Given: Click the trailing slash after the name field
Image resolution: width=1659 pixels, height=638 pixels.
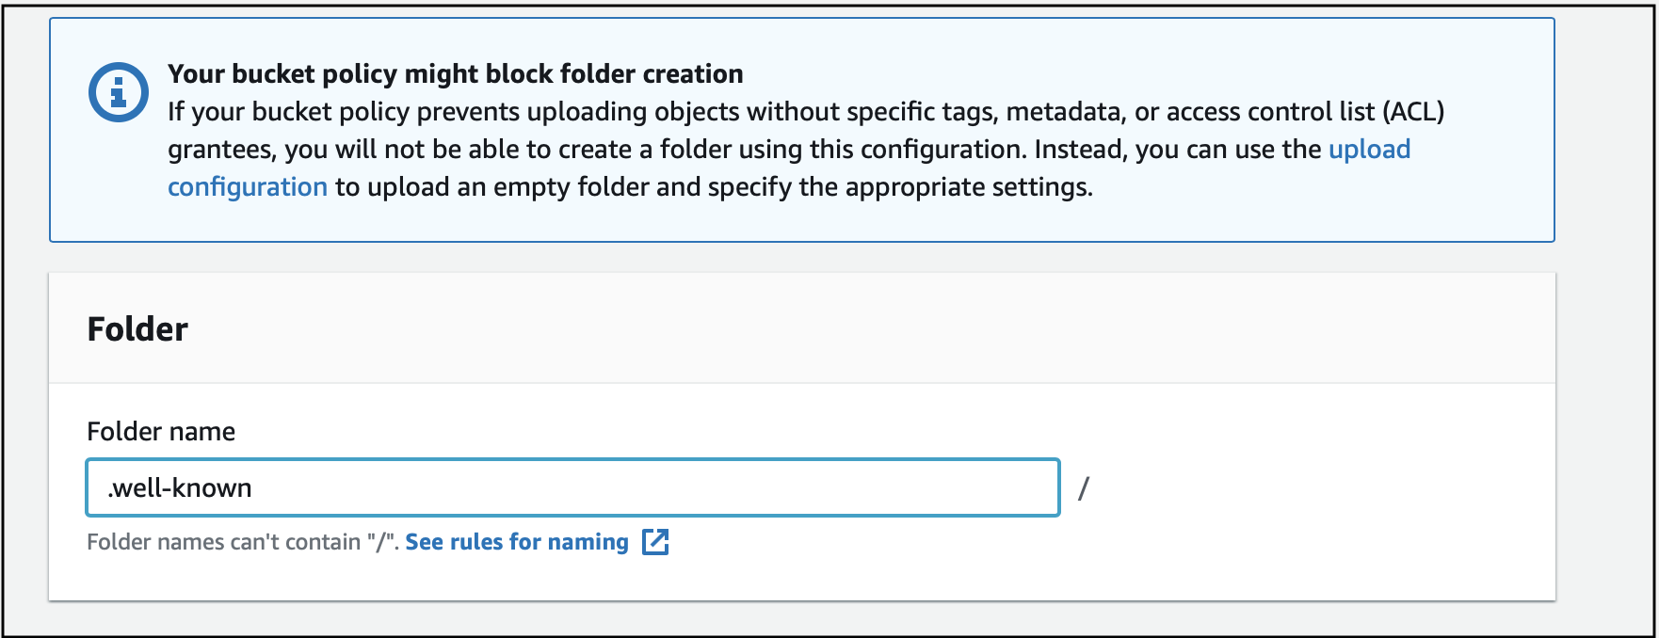Looking at the screenshot, I should click(x=1083, y=488).
